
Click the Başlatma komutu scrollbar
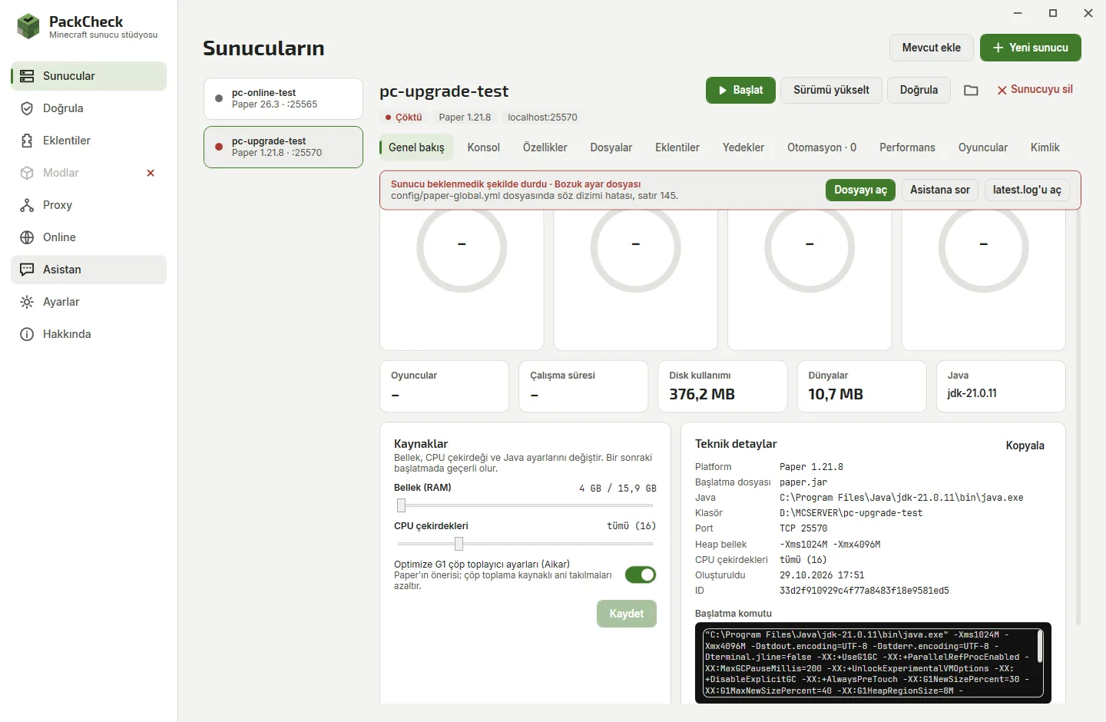1040,646
